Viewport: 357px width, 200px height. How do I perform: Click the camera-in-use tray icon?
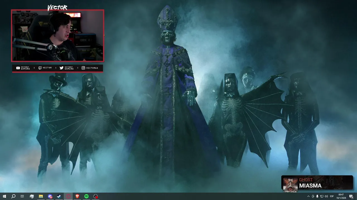click(313, 196)
